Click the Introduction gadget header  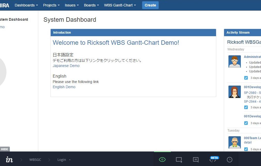tap(133, 33)
